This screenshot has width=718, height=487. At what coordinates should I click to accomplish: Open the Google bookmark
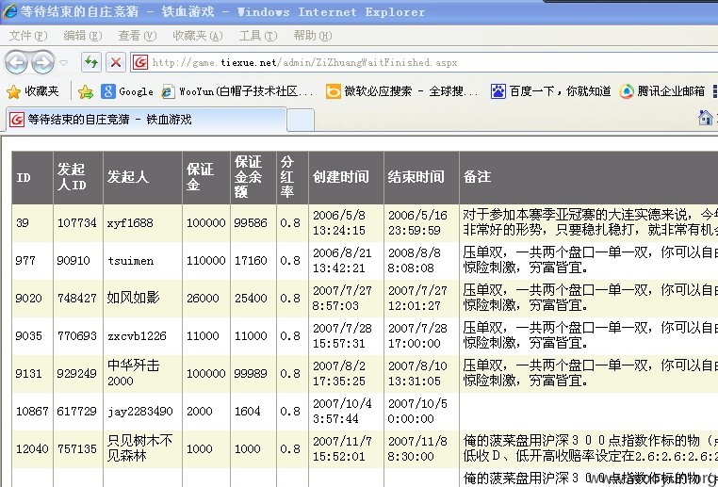(127, 91)
